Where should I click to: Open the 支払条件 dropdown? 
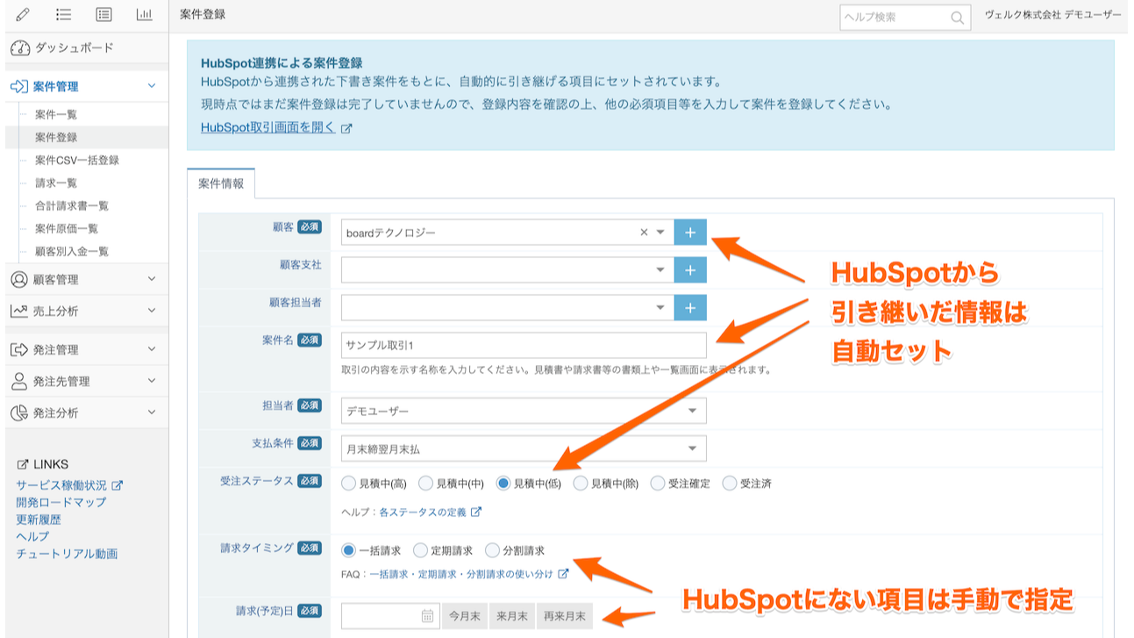pos(524,449)
